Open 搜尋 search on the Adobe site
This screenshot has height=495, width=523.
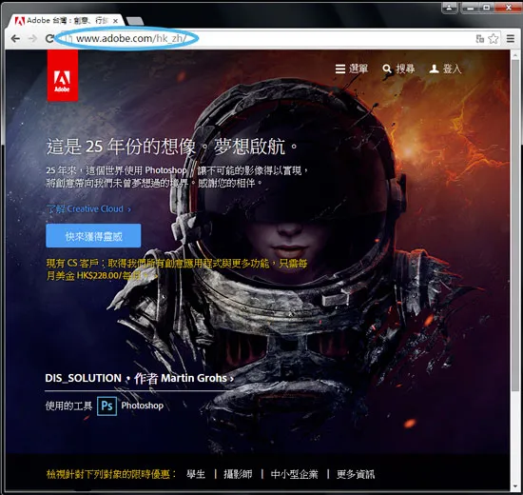click(x=398, y=69)
